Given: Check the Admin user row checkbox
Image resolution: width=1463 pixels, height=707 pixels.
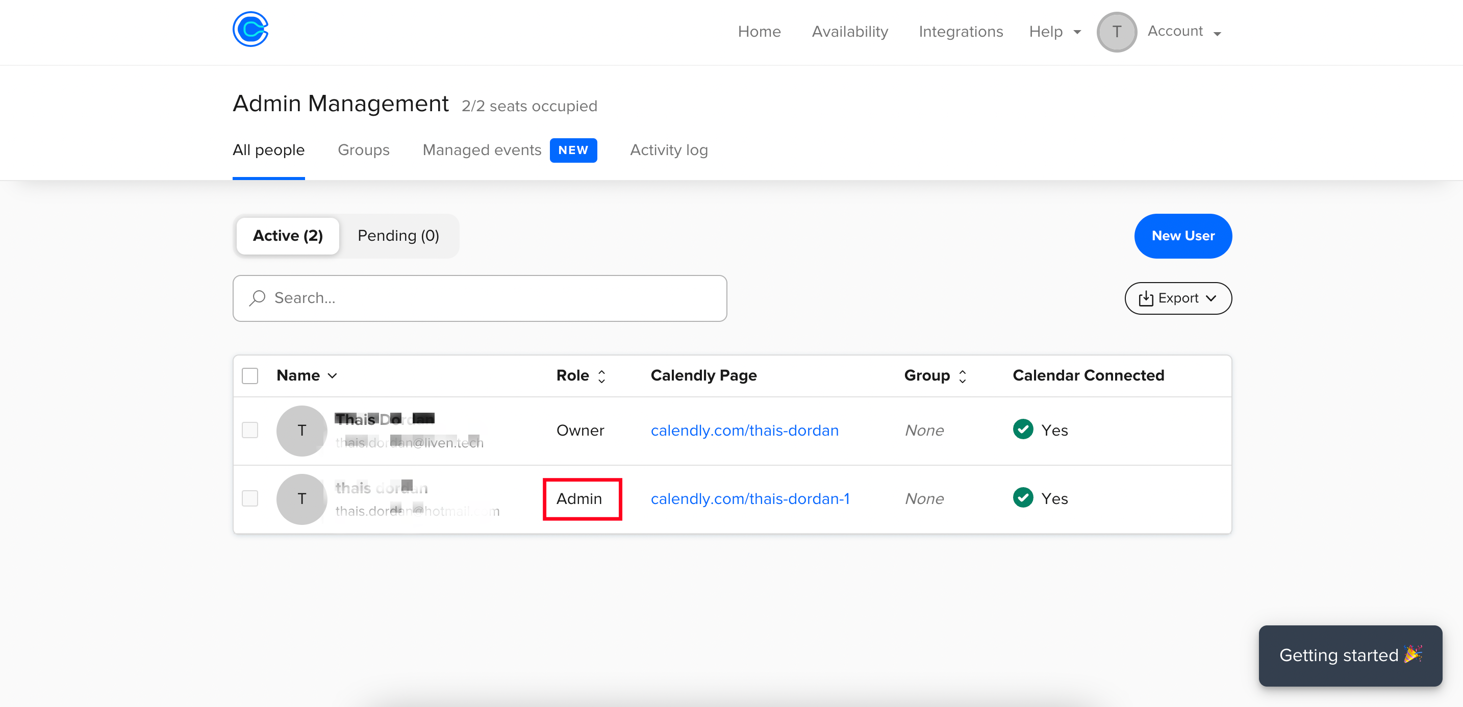Looking at the screenshot, I should 250,498.
